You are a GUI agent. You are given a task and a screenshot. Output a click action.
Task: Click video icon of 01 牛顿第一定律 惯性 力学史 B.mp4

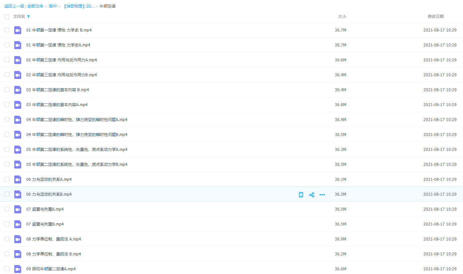coord(18,30)
